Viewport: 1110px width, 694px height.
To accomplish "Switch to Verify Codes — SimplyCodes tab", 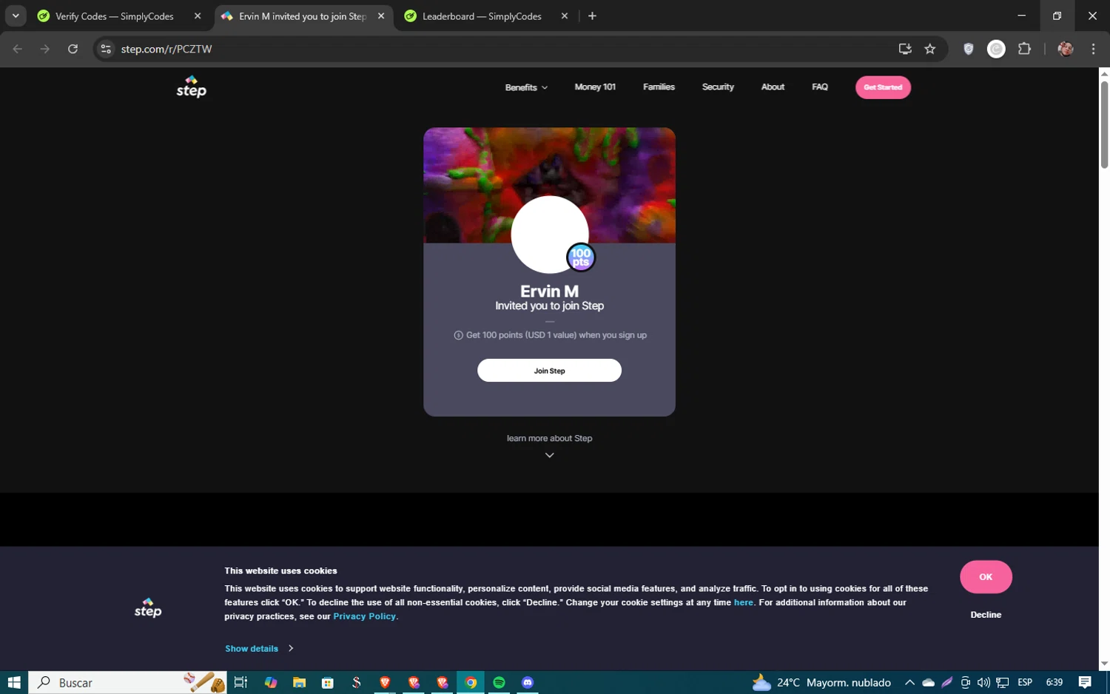I will [x=115, y=16].
